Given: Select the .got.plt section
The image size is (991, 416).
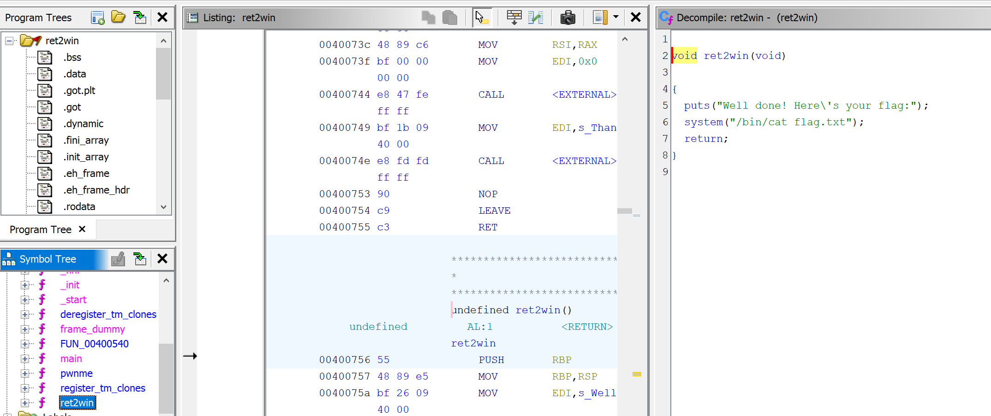Looking at the screenshot, I should point(79,90).
